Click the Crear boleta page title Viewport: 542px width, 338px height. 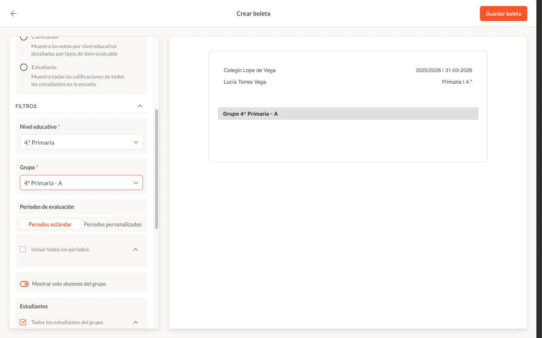click(x=253, y=14)
